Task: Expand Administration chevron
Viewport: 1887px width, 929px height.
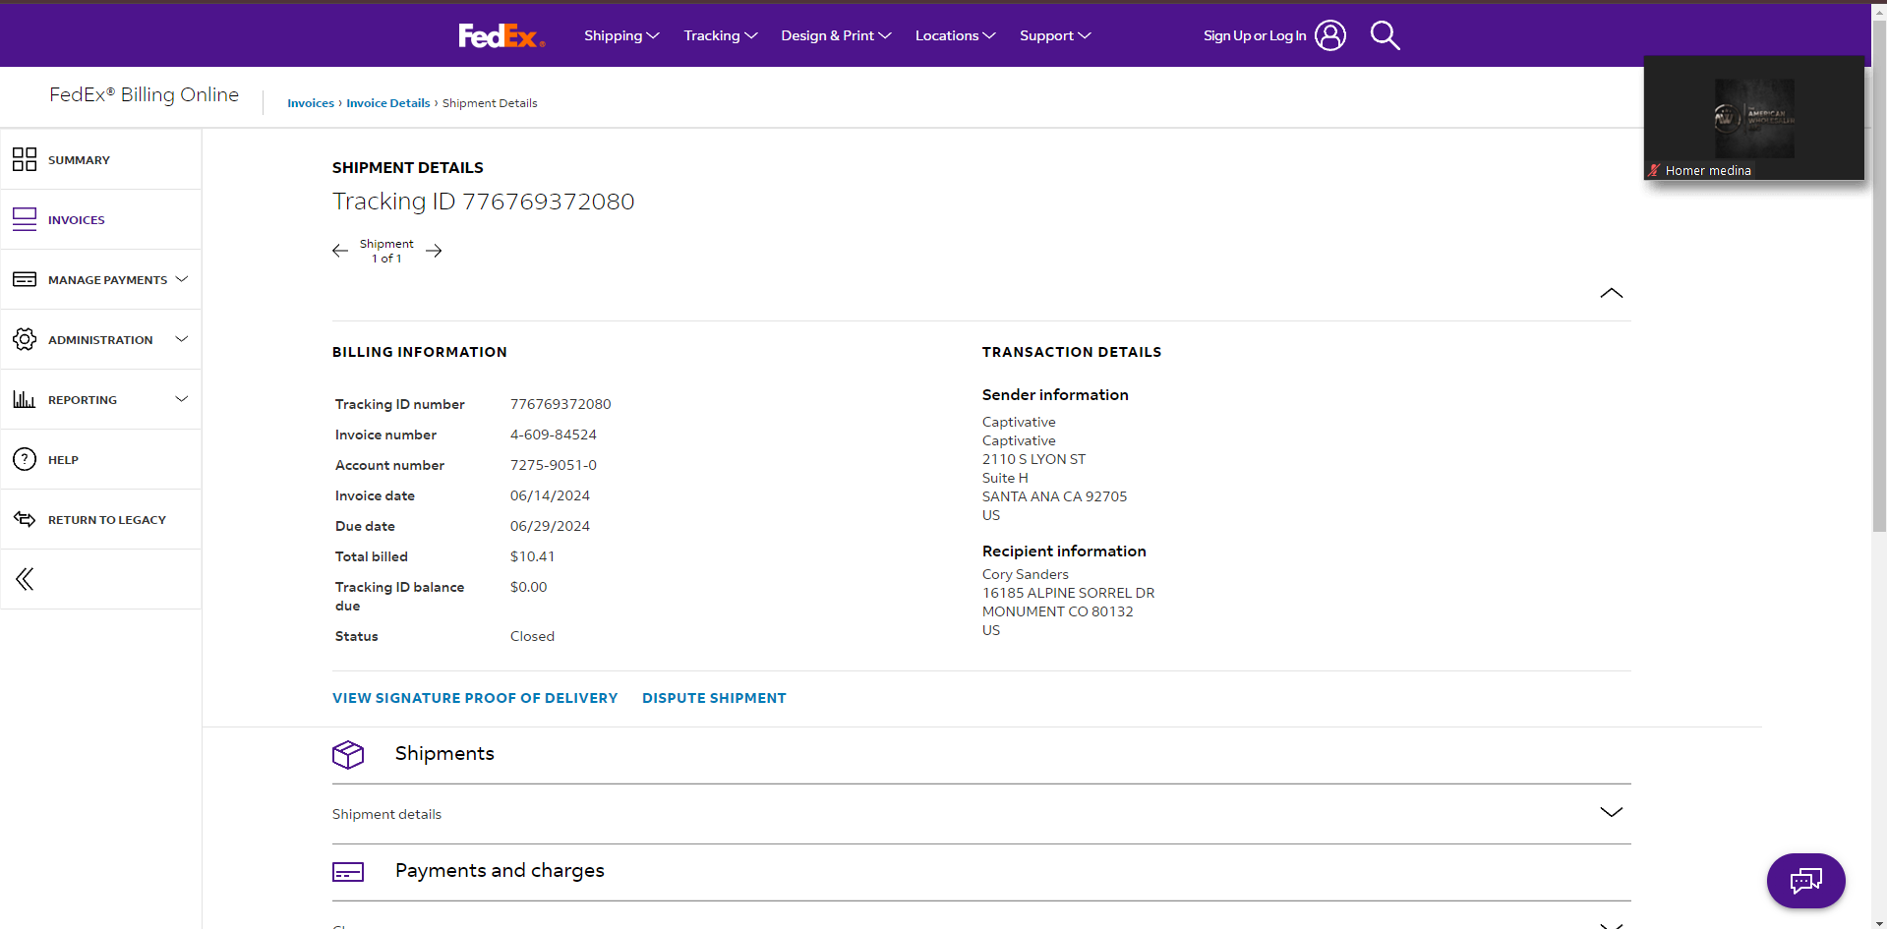Action: tap(182, 339)
